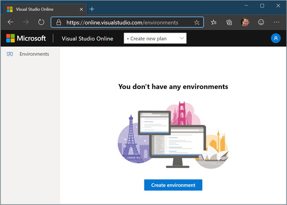Expand the Create new plan dropdown

coord(155,38)
